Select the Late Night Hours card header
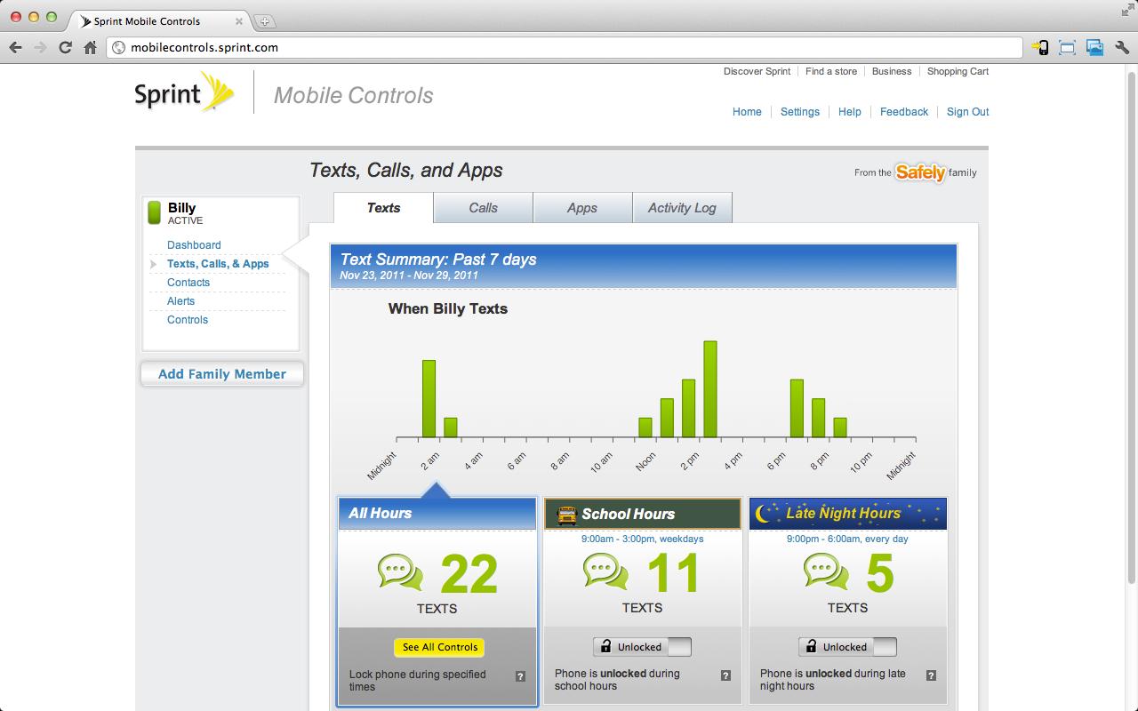Viewport: 1138px width, 711px height. pos(848,514)
